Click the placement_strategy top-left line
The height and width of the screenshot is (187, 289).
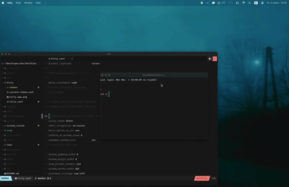(x=67, y=174)
